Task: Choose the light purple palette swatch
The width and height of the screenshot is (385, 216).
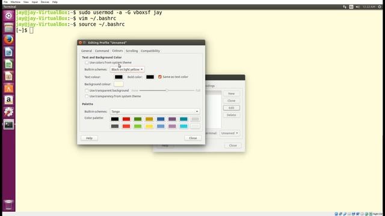Action: click(172, 126)
